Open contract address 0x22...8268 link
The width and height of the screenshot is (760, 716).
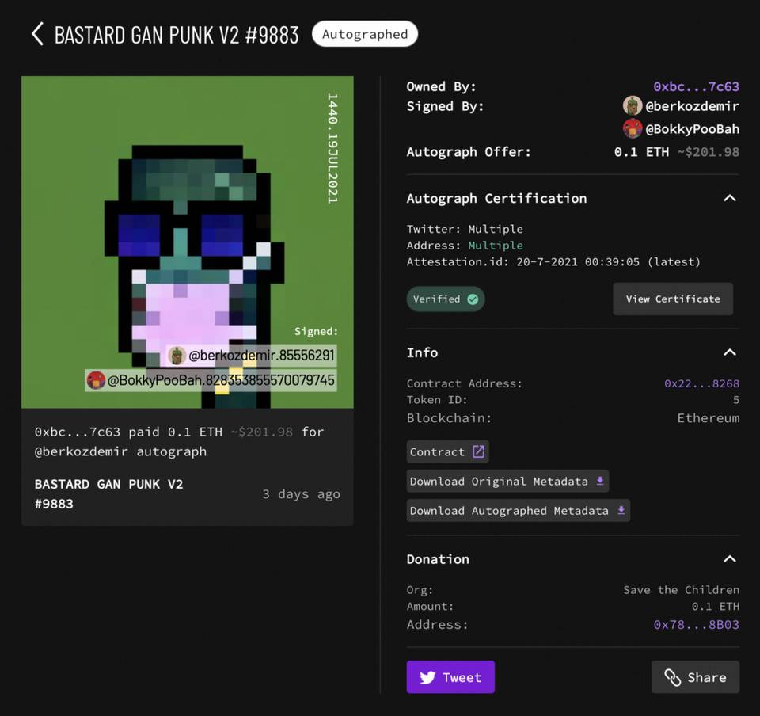[x=702, y=383]
